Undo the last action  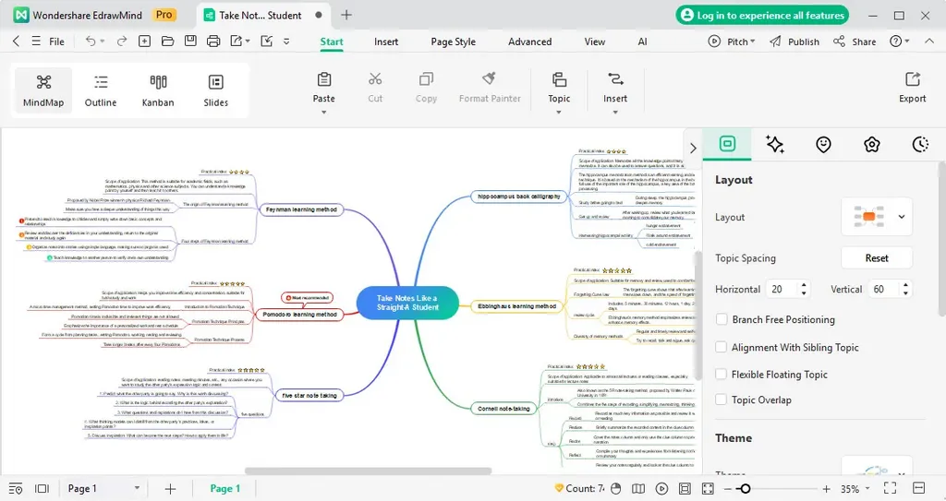pos(91,41)
